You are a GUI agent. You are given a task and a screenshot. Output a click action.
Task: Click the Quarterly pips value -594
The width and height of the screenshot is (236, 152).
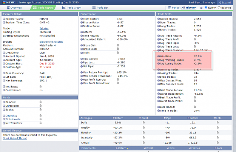167,138
